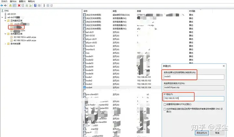Viewport: 234px width, 137px height.
Task: Open the 帮助(H) menu
Action: (31, 1)
